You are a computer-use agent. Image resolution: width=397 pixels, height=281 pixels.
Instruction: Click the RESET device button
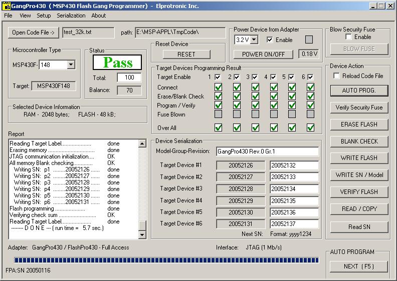[186, 54]
